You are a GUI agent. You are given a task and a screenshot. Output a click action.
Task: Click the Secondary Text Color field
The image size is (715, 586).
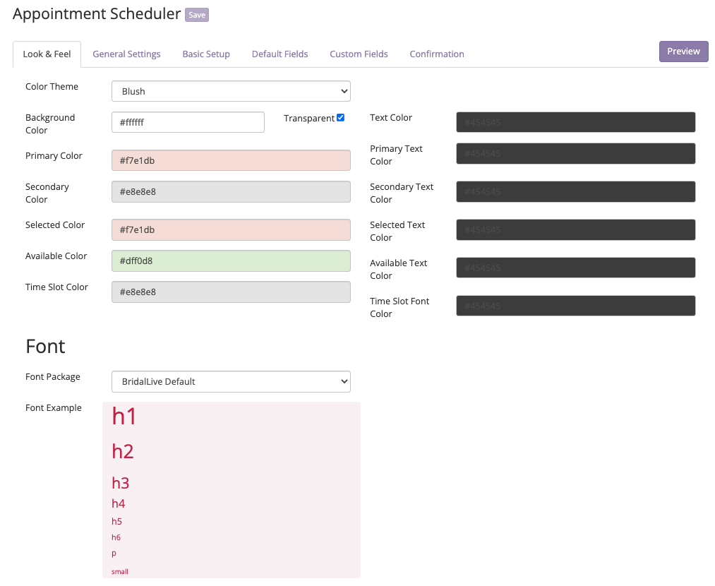[575, 191]
